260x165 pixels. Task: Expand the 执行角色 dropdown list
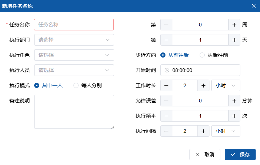tap(74, 55)
